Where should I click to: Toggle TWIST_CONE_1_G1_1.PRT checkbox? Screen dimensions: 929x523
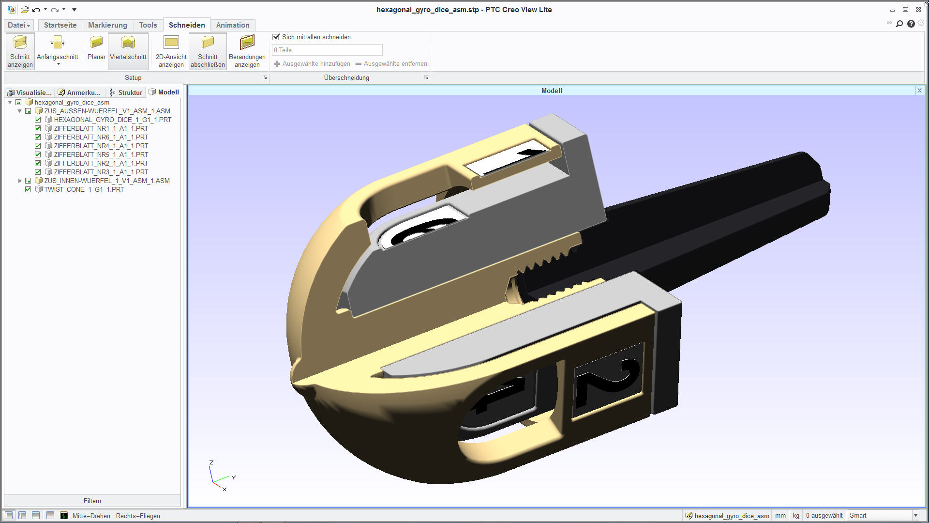[28, 189]
